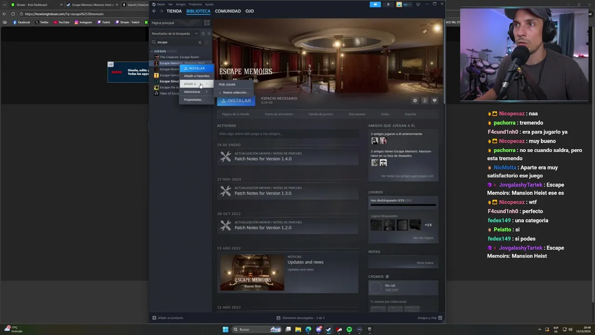595x335 pixels.
Task: Go back with Steam's back arrow
Action: click(x=154, y=11)
